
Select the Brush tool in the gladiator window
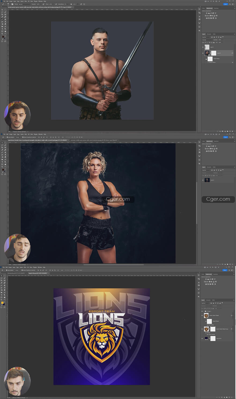pos(2,19)
